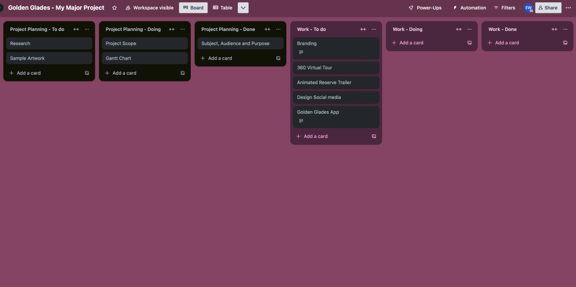The height and width of the screenshot is (287, 576).
Task: Open Automation lightning menu
Action: (469, 8)
